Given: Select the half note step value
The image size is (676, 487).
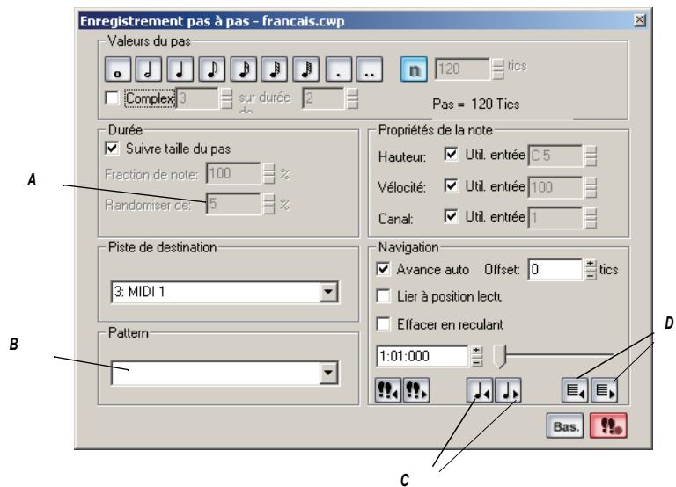Looking at the screenshot, I should (149, 69).
